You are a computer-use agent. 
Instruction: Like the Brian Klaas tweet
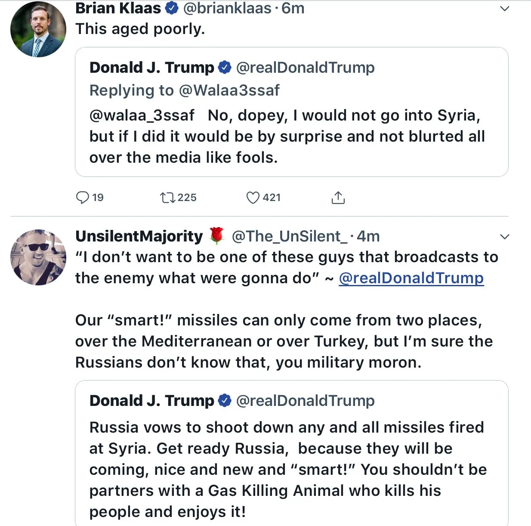253,198
